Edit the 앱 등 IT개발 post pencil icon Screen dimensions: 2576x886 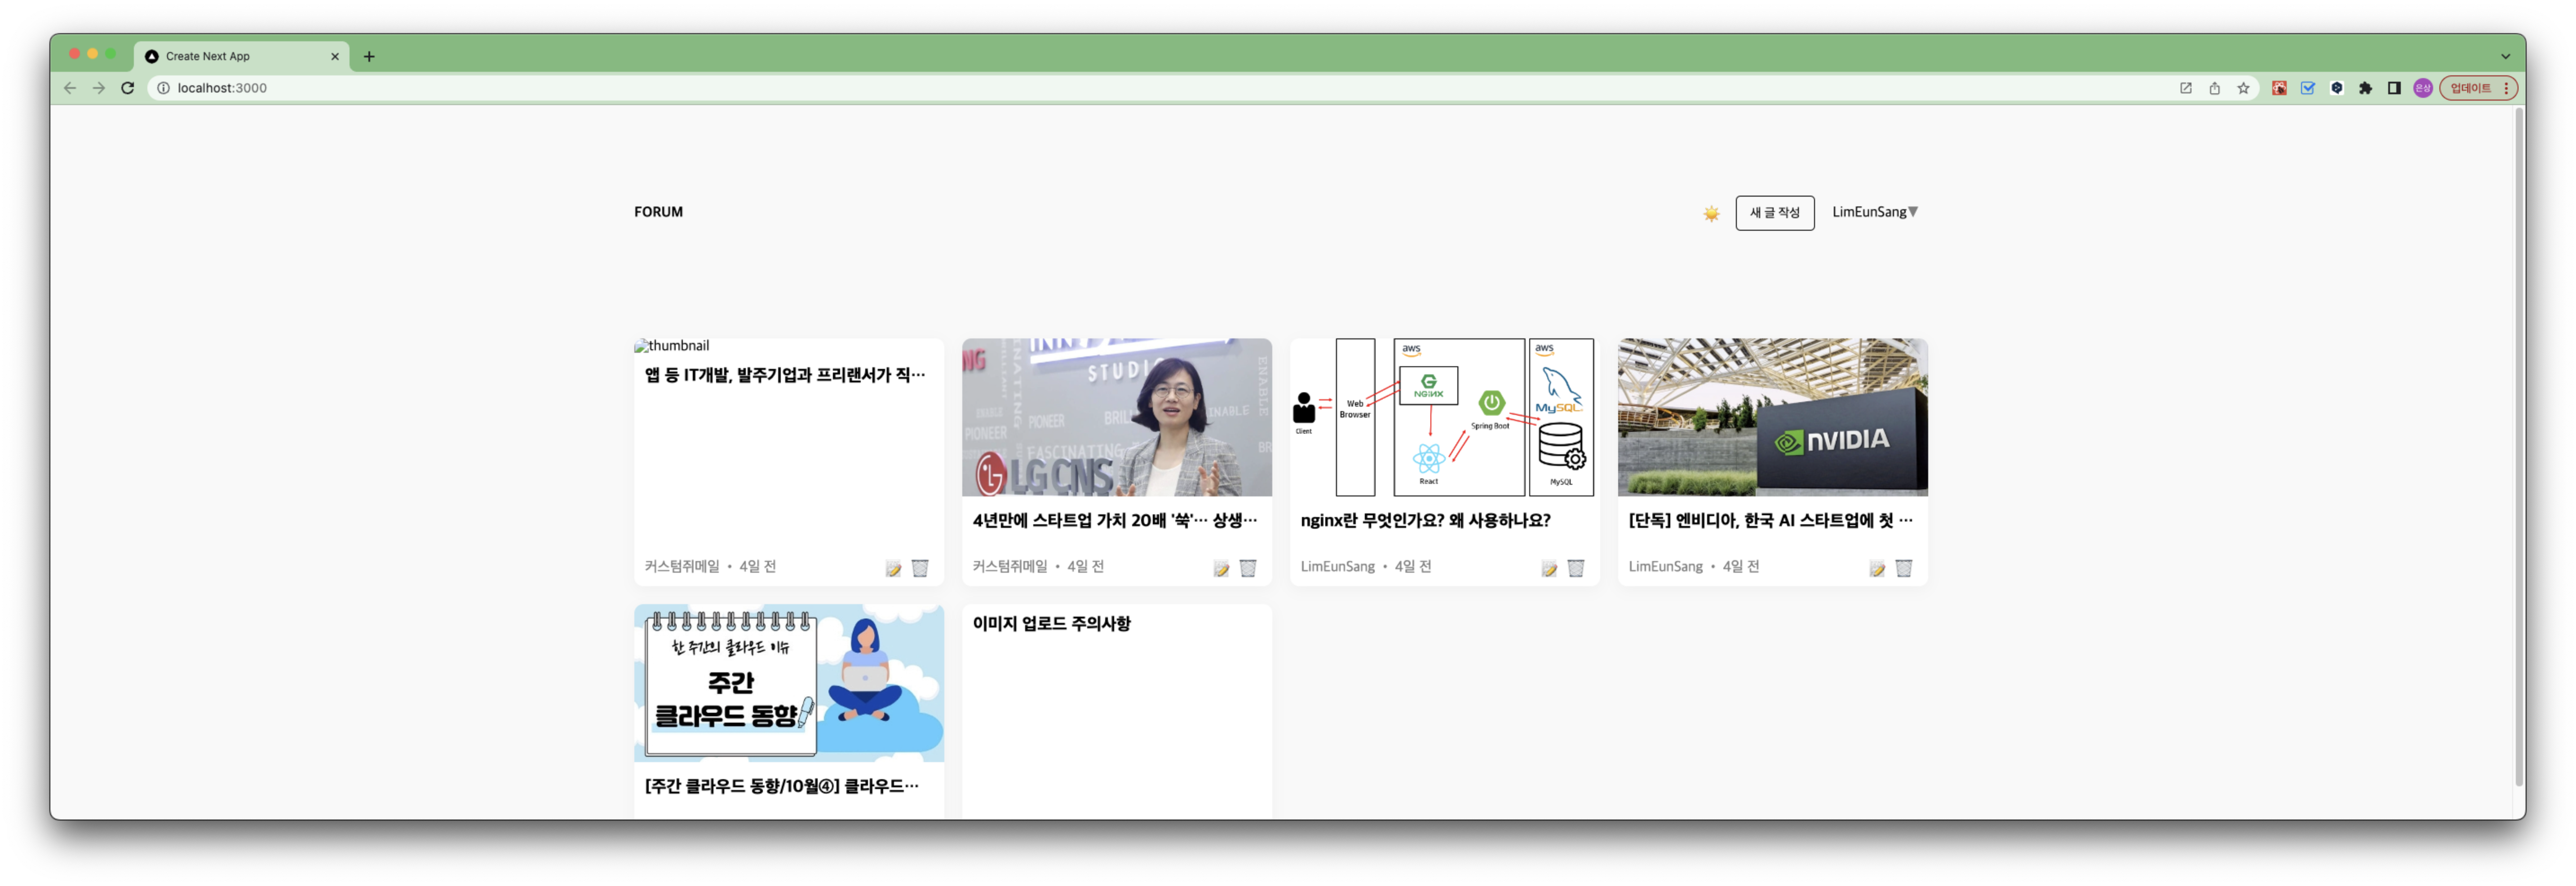click(893, 568)
